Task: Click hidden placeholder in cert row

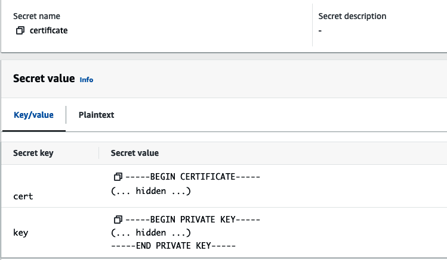Action: tap(151, 191)
